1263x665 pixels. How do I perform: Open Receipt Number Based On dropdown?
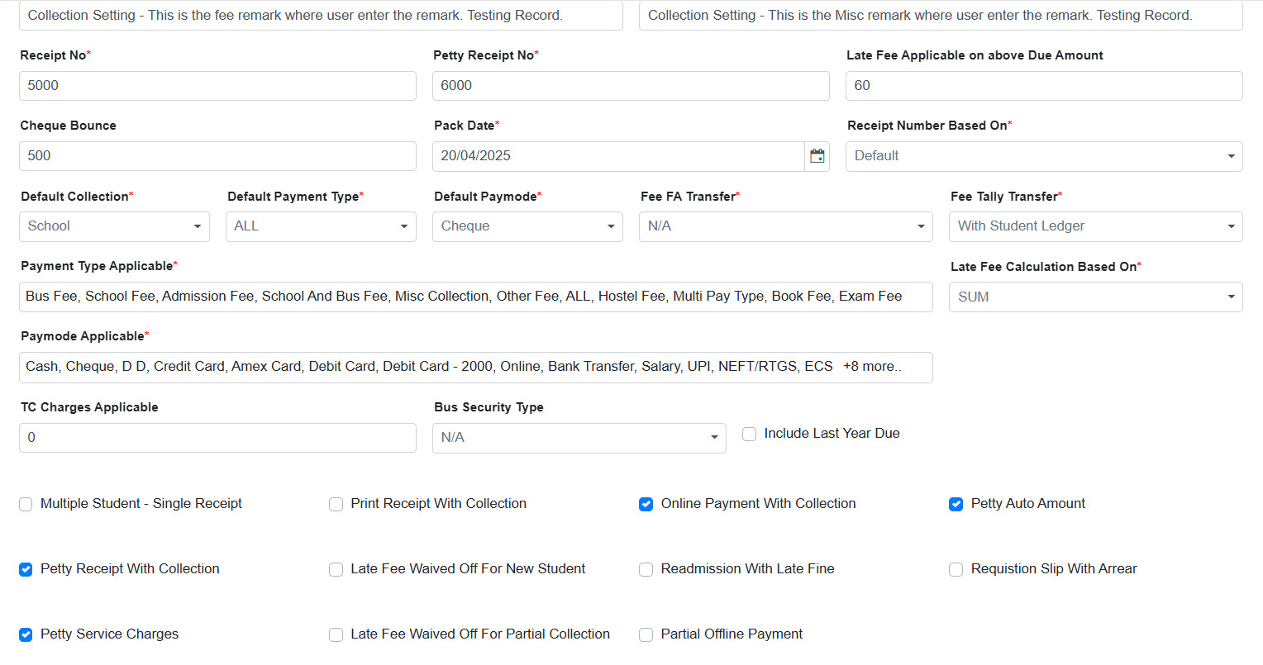pyautogui.click(x=1043, y=156)
